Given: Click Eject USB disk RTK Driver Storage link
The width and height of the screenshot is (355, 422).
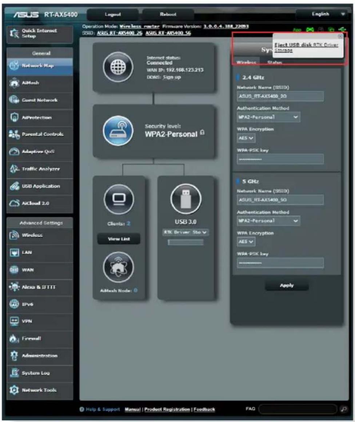Looking at the screenshot, I should (x=306, y=47).
